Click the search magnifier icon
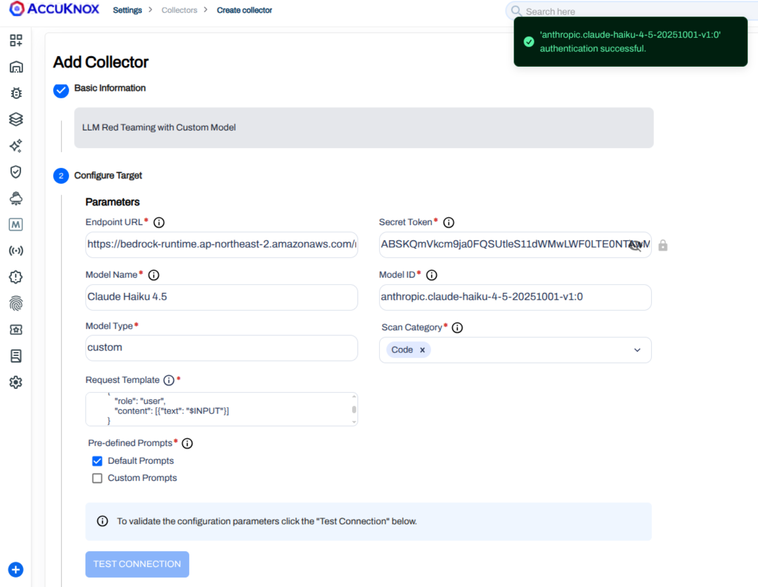 click(516, 11)
